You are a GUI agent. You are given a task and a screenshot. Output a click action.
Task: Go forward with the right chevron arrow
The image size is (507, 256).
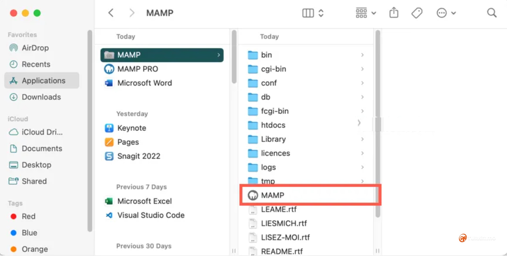(x=132, y=13)
